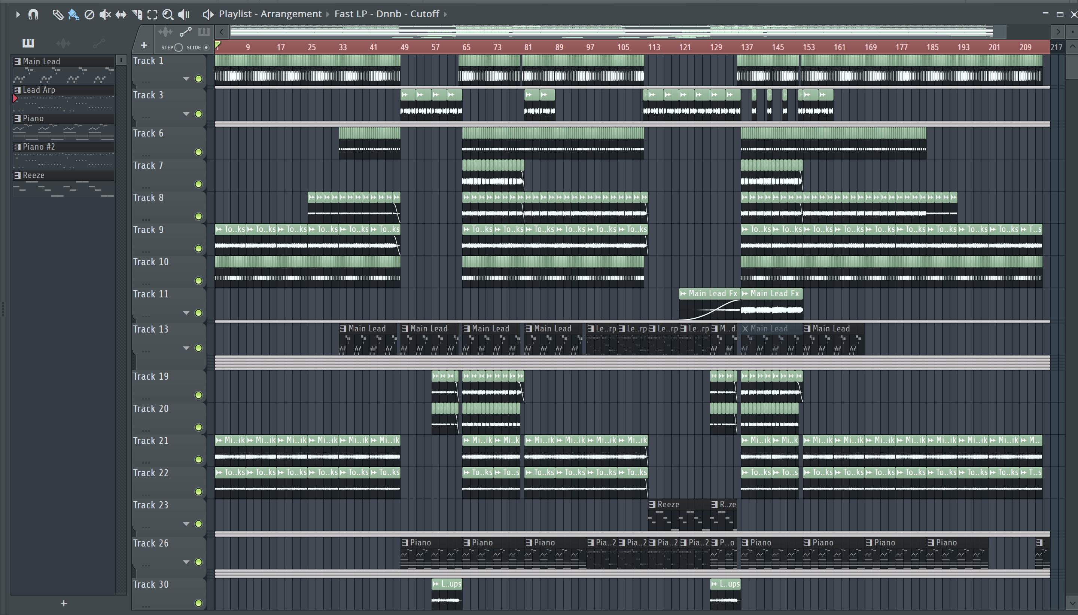Jump to bar 49 on timeline ruler
The image size is (1078, 615).
click(x=404, y=47)
